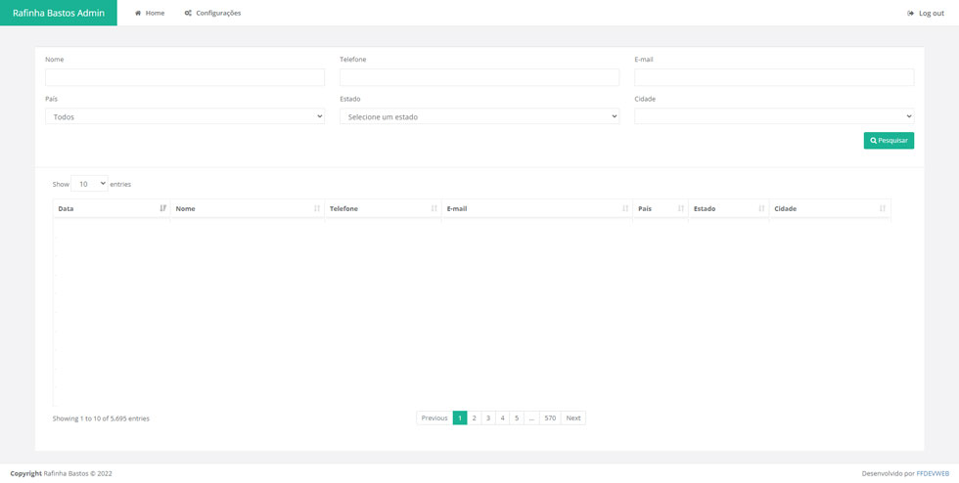The width and height of the screenshot is (959, 483).
Task: Focus the Telefone text field
Action: 479,77
